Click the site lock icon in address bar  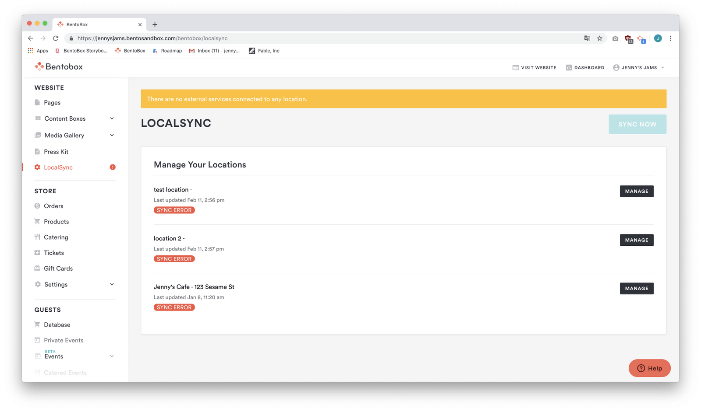(x=71, y=38)
